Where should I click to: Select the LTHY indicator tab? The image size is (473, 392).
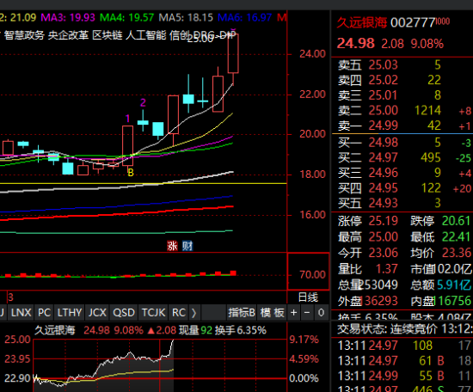point(70,313)
